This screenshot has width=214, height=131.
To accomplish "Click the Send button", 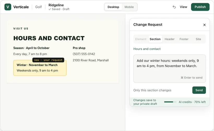I will [x=199, y=90].
